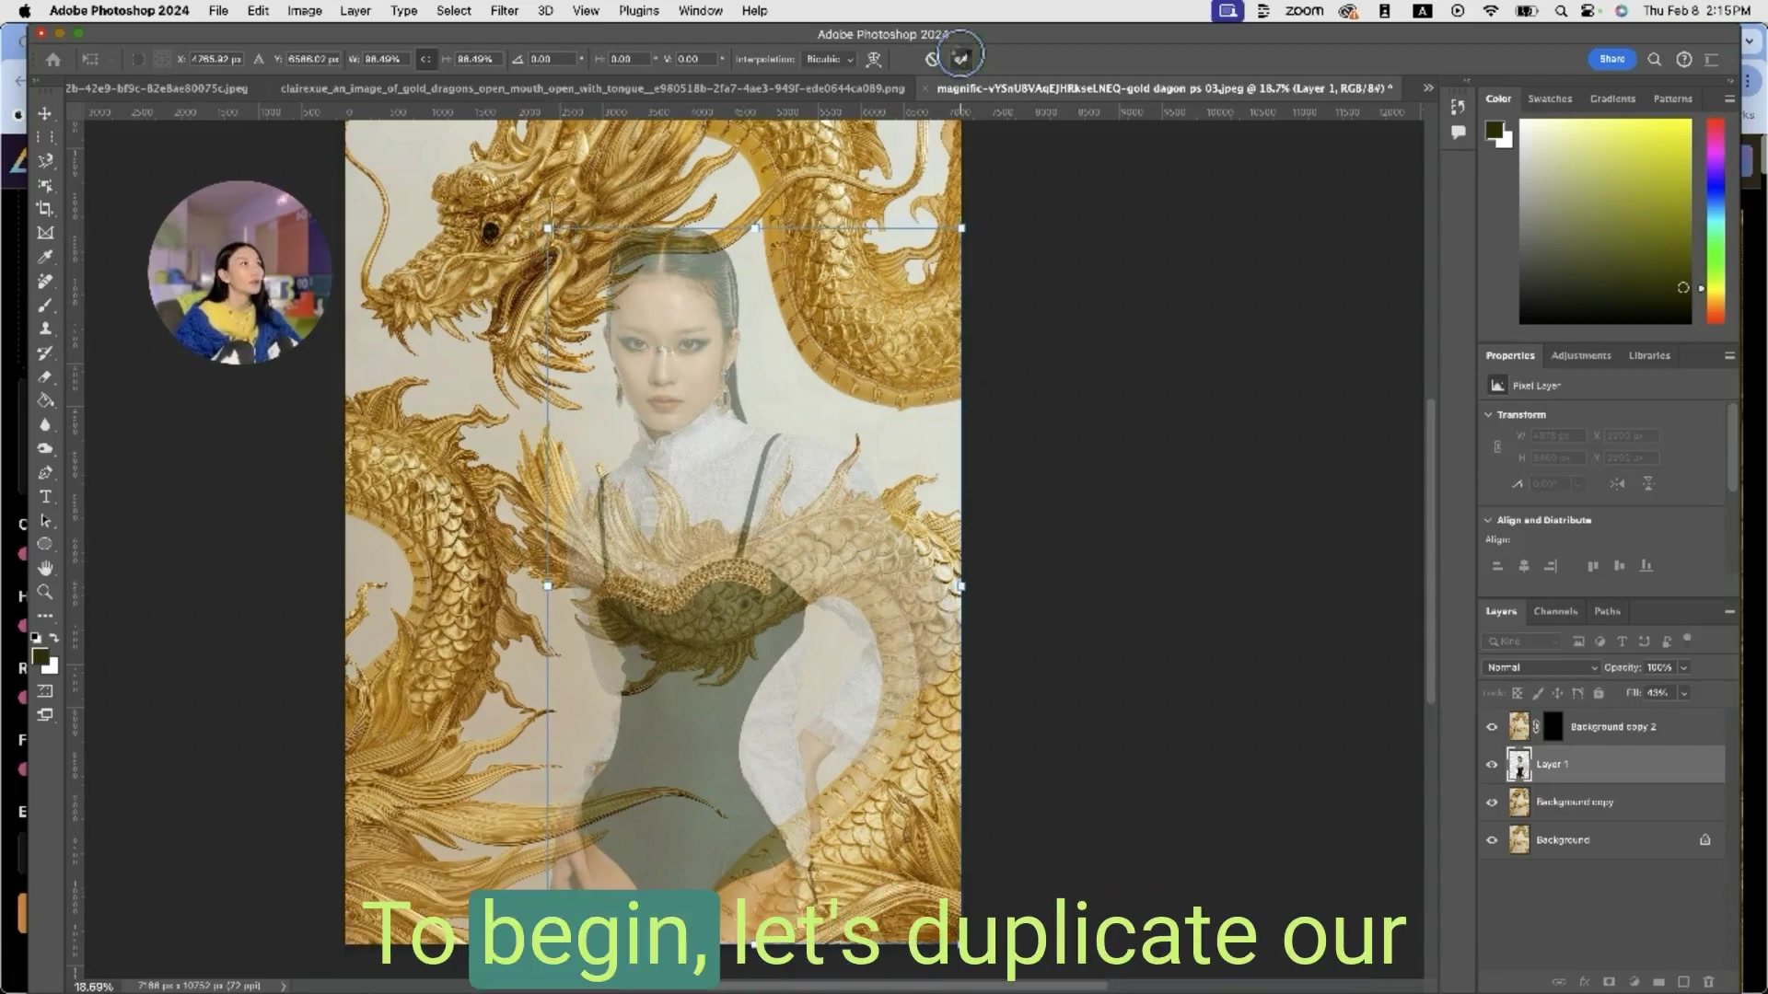Select the Horizontal Type tool
1768x994 pixels.
click(x=45, y=496)
